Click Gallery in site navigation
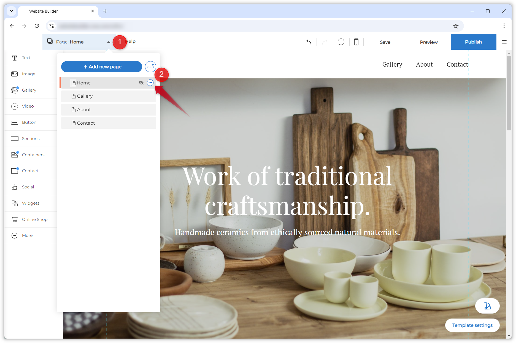Viewport: 516px width, 343px height. pos(392,64)
